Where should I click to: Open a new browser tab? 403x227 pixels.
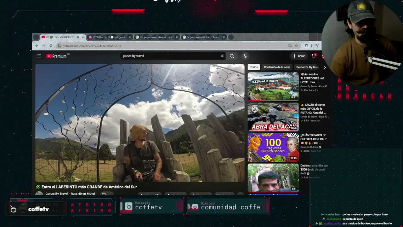(x=231, y=37)
